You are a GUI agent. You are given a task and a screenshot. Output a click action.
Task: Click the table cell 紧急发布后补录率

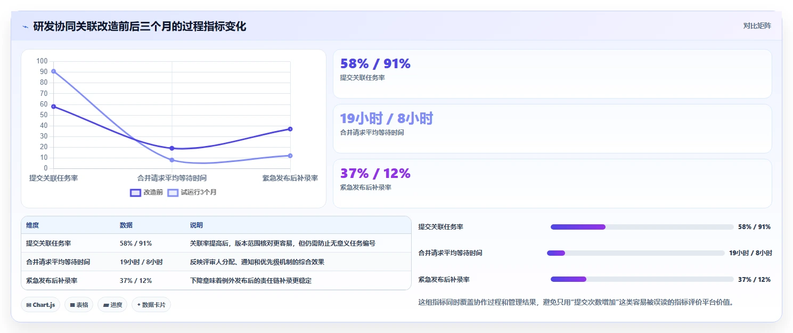point(52,280)
